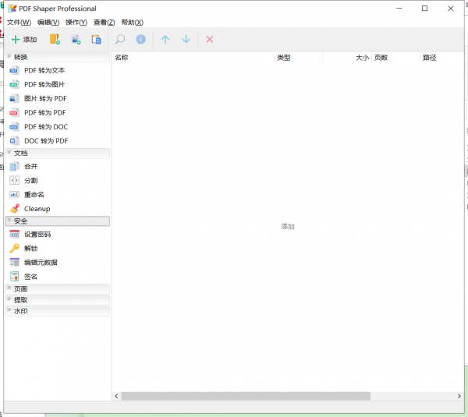Screen dimensions: 468x417
Task: Select the 设置密码 label text
Action: (x=37, y=235)
